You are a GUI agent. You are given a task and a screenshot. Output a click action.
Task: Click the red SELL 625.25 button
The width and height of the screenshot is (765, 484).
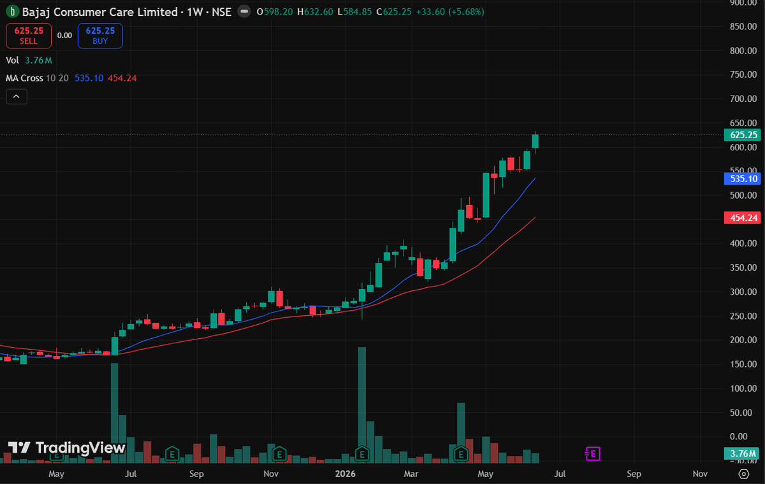click(x=29, y=36)
